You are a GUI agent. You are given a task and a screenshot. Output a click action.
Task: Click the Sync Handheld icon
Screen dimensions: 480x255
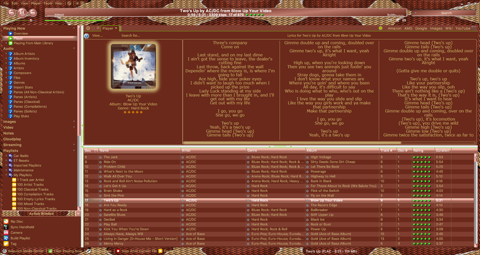pos(6,227)
